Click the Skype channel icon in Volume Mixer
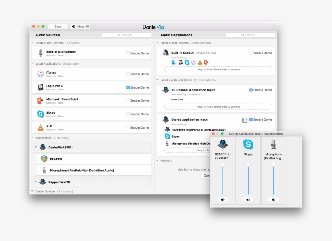This screenshot has width=332, height=241. point(248,144)
